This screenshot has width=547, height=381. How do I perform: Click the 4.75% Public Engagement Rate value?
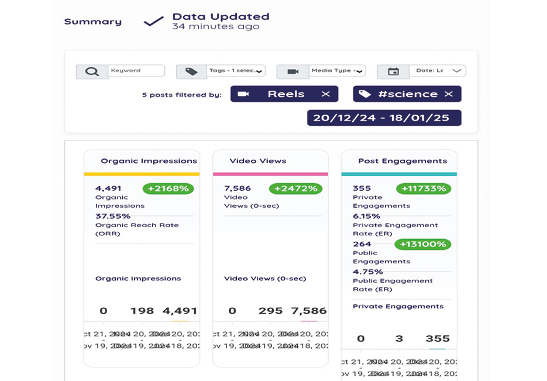coord(368,272)
